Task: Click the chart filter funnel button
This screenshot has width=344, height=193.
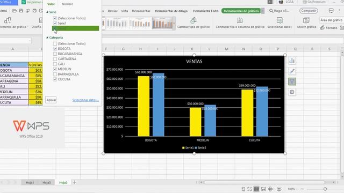Action: pyautogui.click(x=292, y=81)
